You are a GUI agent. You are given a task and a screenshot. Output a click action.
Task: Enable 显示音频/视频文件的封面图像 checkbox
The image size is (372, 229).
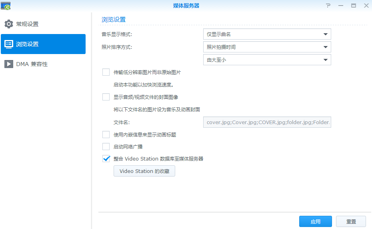[x=106, y=97]
